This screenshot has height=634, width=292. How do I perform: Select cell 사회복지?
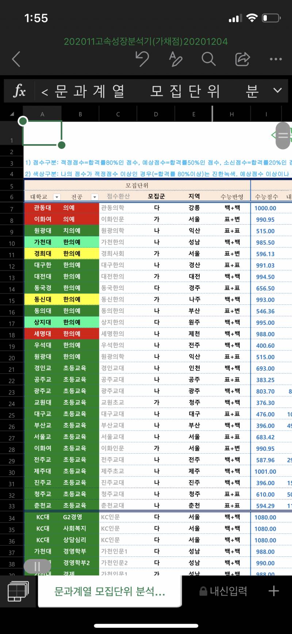tap(80, 528)
